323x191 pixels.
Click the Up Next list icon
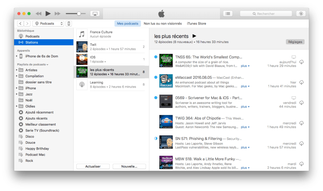tap(228, 13)
